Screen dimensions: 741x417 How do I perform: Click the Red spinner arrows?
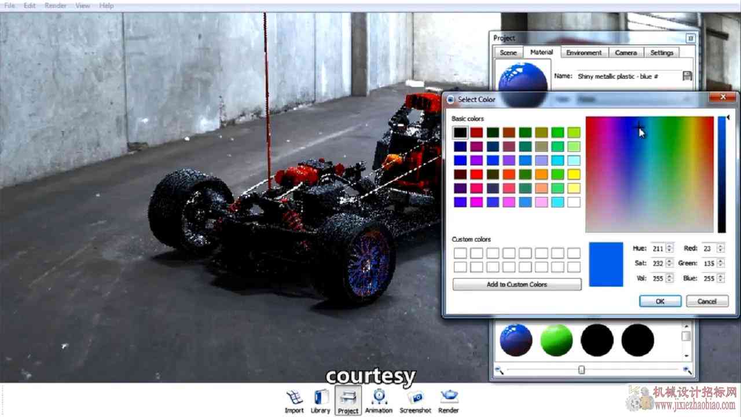point(721,248)
